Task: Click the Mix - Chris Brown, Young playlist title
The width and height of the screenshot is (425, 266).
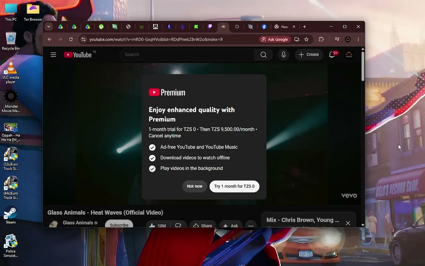Action: coord(303,220)
